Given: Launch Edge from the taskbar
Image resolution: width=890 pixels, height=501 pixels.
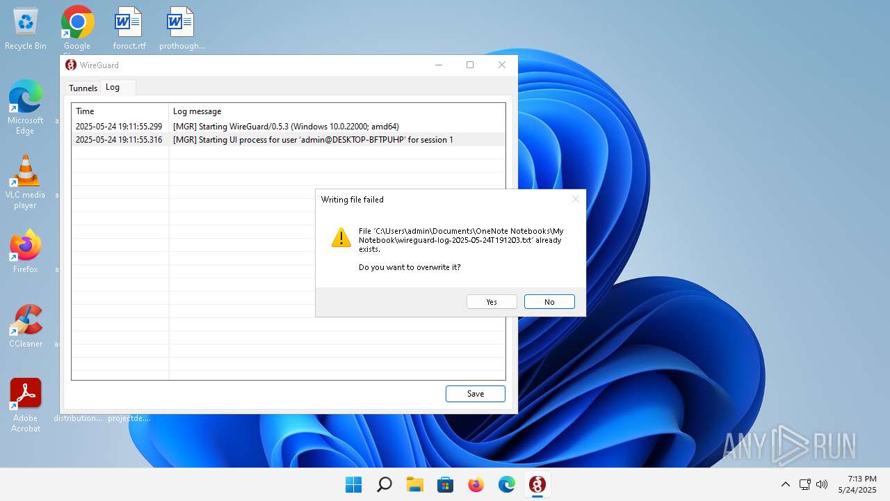Looking at the screenshot, I should pos(506,484).
